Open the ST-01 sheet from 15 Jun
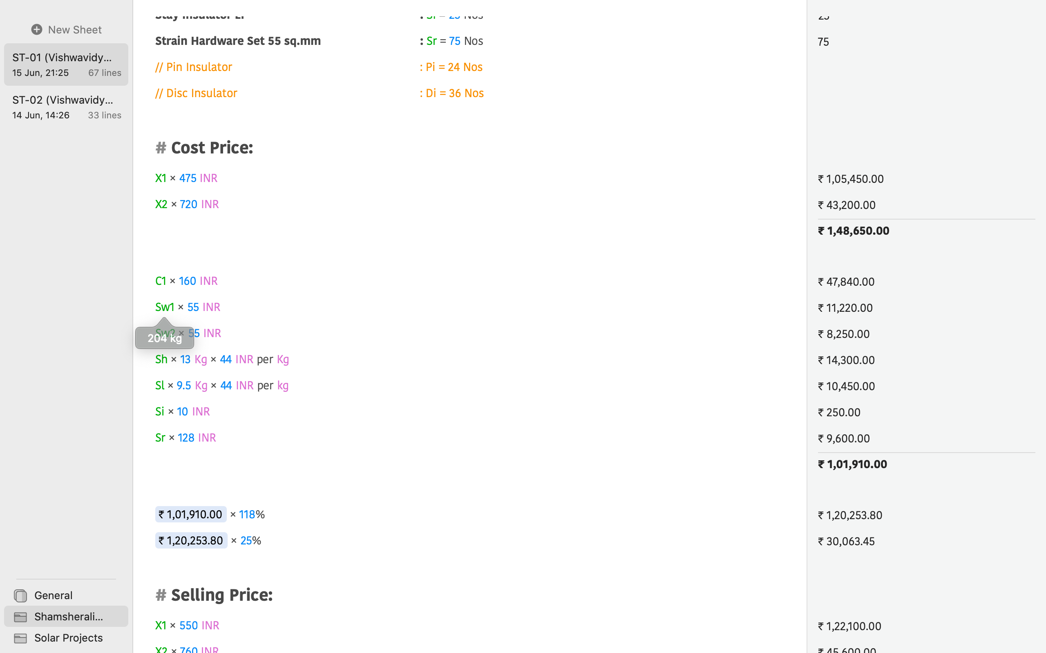Screen dimensions: 1046x653 [x=66, y=64]
